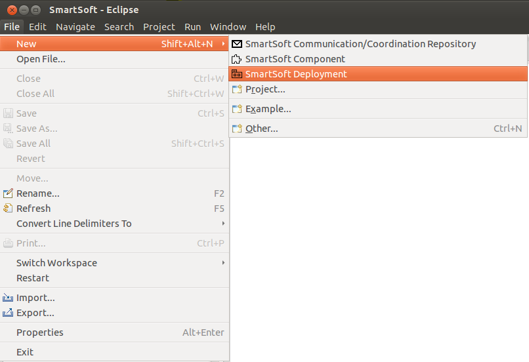Click the Shift+Alt+N shortcut text
This screenshot has width=529, height=362.
coord(187,44)
